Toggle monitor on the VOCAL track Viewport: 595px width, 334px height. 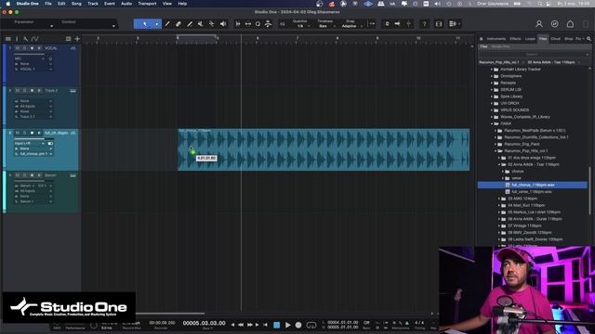point(39,48)
